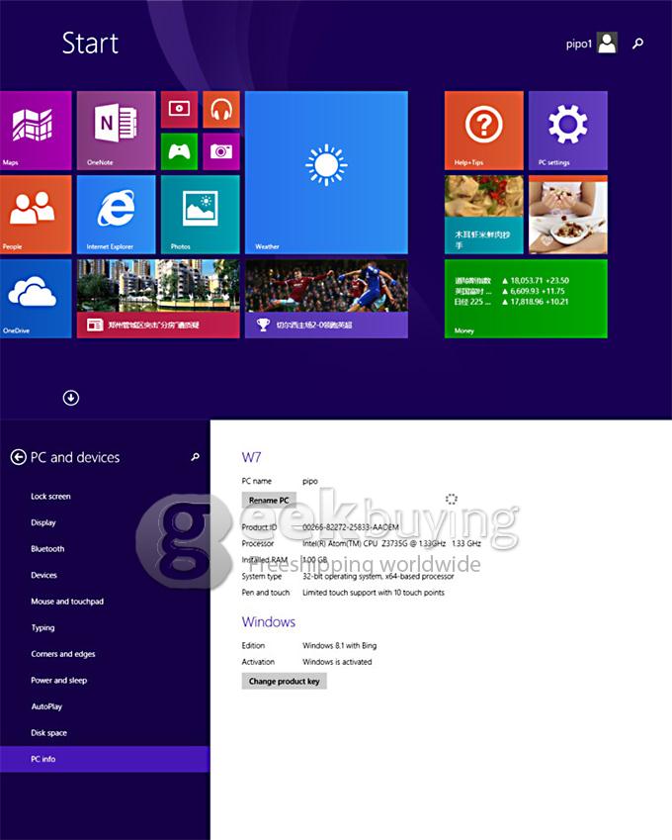Viewport: 672px width, 840px height.
Task: Click the 32-bit operating system value
Action: coord(378,577)
